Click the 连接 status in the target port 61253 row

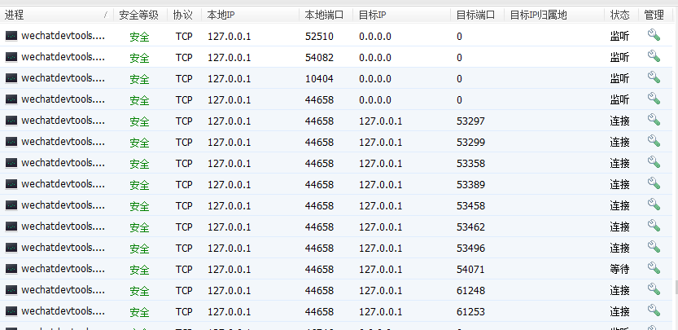click(619, 312)
